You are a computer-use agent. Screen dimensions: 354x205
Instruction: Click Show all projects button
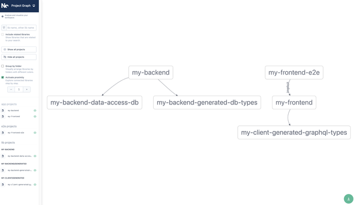(x=19, y=49)
